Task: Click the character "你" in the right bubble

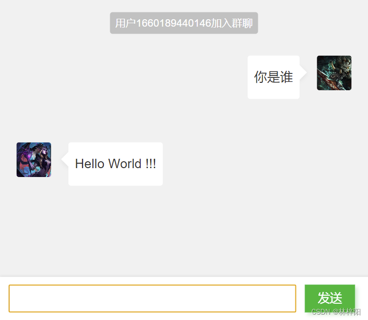Action: pyautogui.click(x=261, y=77)
